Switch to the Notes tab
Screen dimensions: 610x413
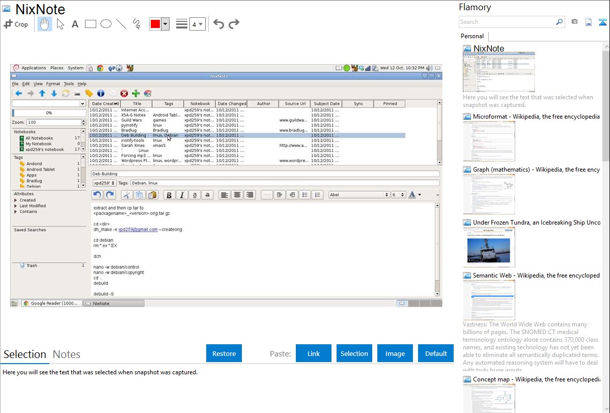click(x=67, y=354)
